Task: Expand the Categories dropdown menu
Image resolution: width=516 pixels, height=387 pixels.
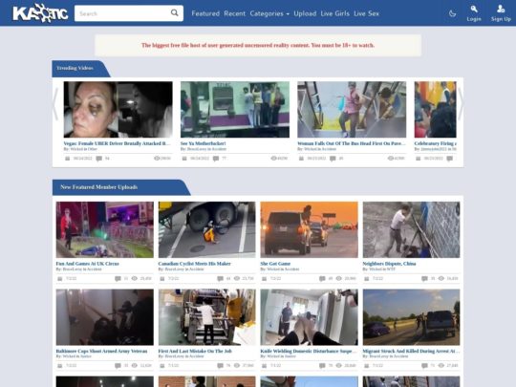Action: coord(269,13)
